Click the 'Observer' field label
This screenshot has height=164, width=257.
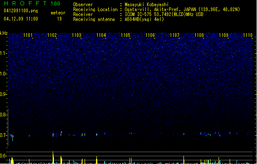tap(83, 5)
